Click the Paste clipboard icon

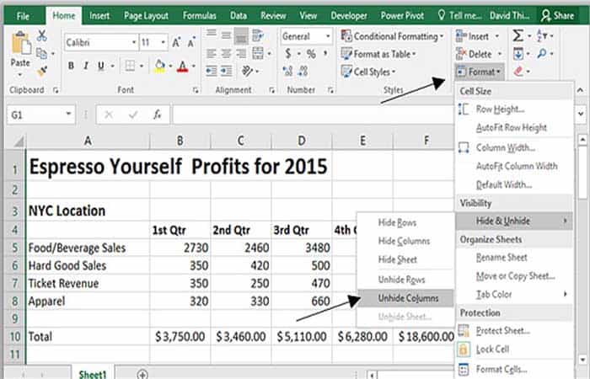pos(20,44)
